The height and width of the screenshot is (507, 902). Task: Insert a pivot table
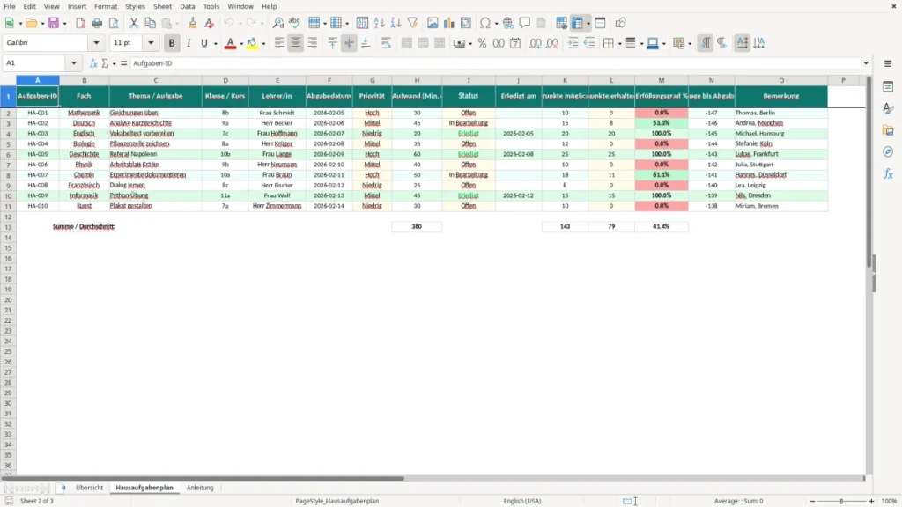pyautogui.click(x=466, y=23)
